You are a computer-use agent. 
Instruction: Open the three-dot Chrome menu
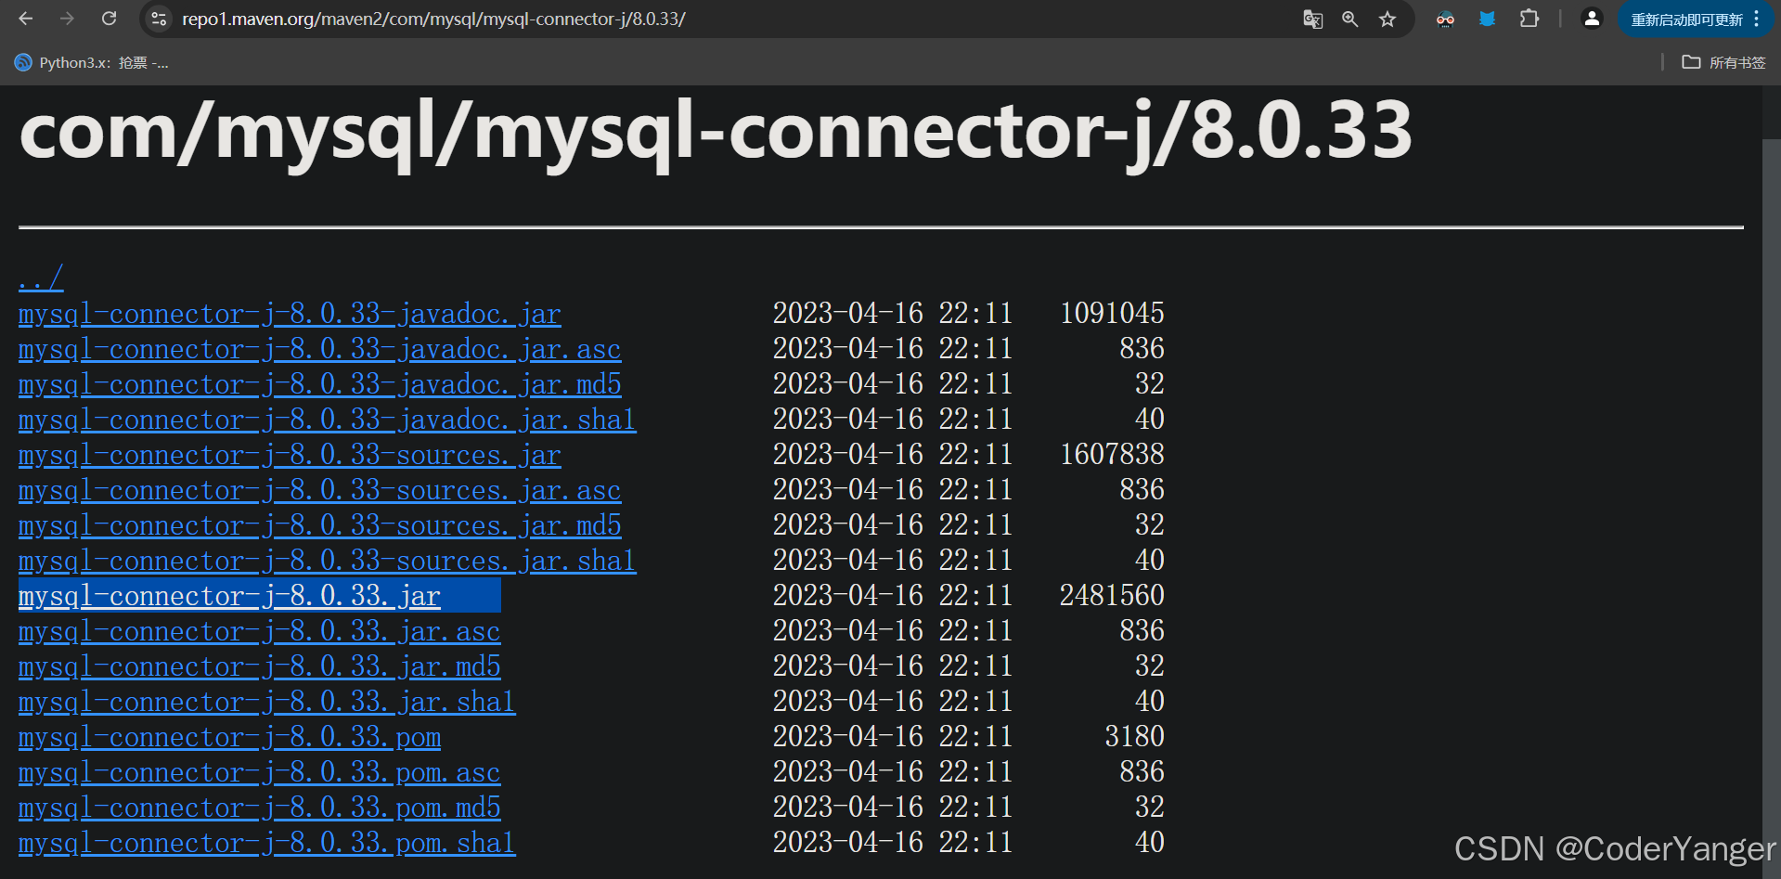1757,19
